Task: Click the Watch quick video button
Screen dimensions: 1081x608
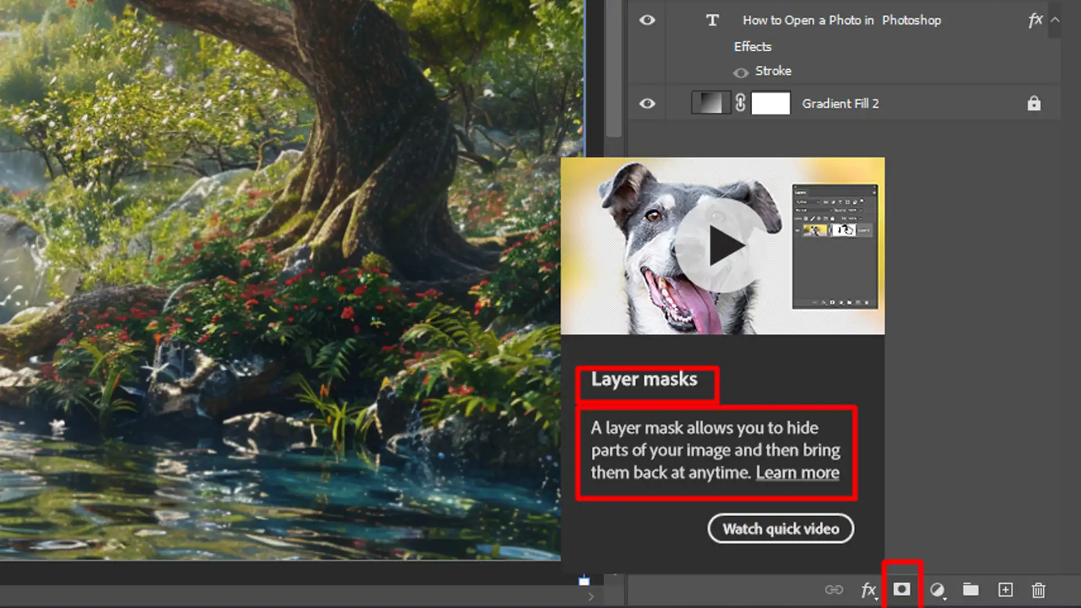Action: (780, 528)
